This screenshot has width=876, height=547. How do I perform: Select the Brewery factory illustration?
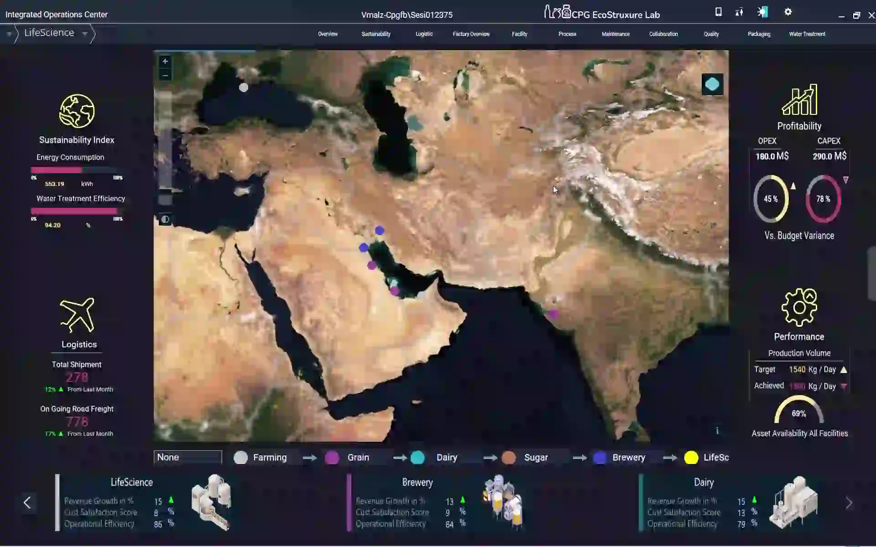click(x=503, y=503)
